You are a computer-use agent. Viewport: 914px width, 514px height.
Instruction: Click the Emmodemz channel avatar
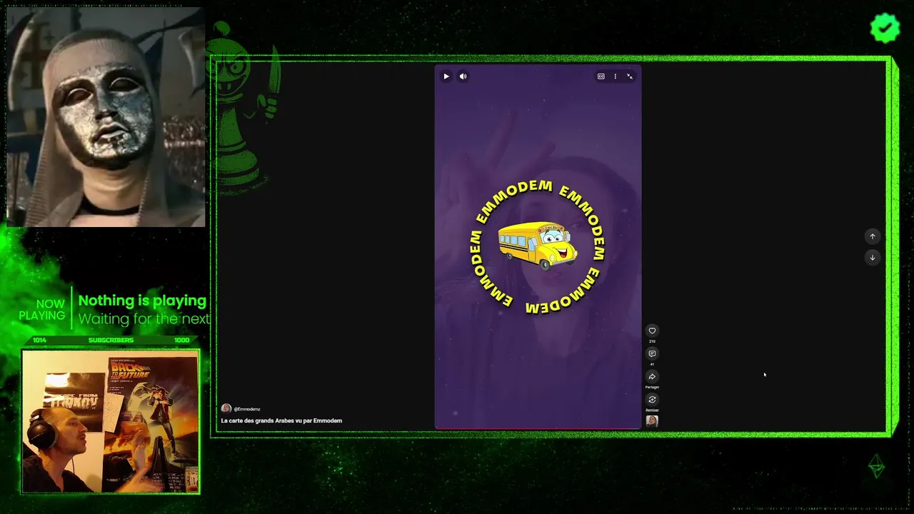pos(226,408)
